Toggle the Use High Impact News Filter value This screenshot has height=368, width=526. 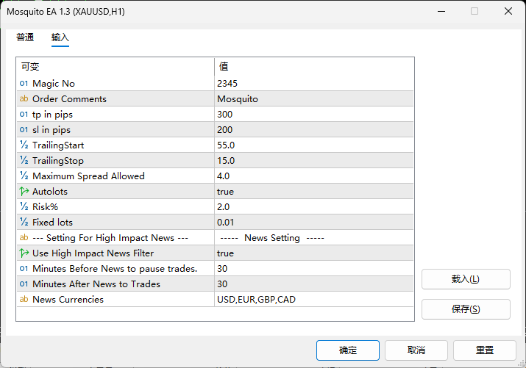313,253
